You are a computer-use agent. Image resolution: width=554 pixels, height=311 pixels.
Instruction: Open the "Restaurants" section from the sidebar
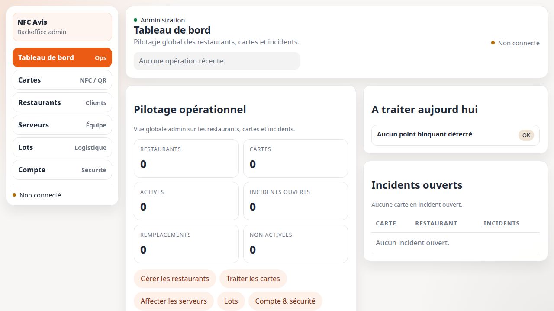[62, 102]
